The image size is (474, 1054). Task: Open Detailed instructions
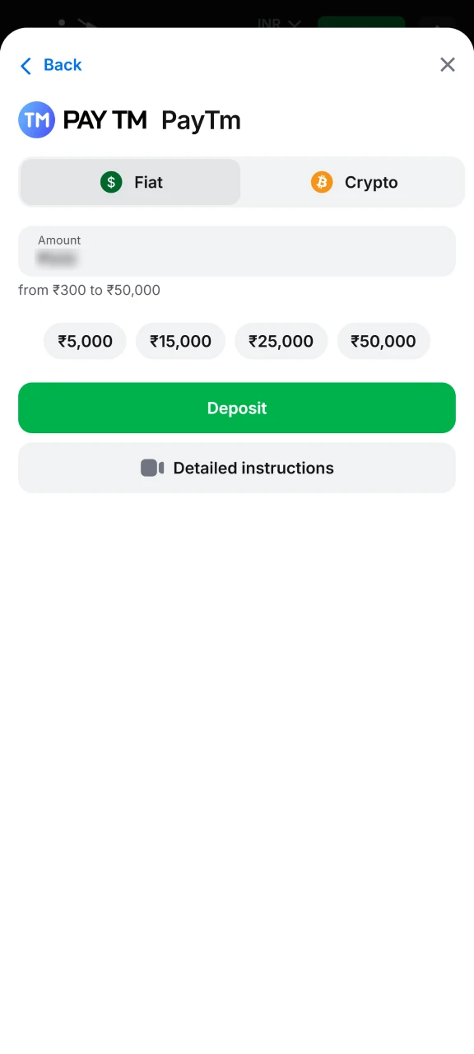tap(237, 468)
